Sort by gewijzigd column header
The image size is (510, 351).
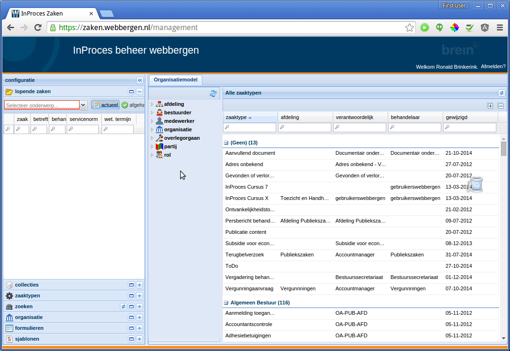pyautogui.click(x=470, y=118)
